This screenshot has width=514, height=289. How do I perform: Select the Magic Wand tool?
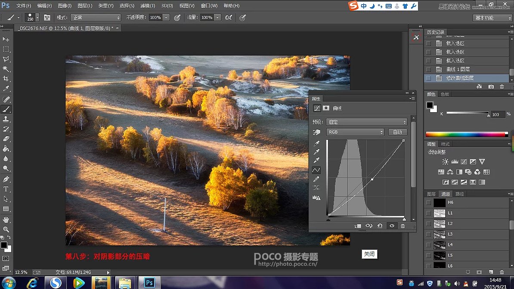tap(6, 69)
